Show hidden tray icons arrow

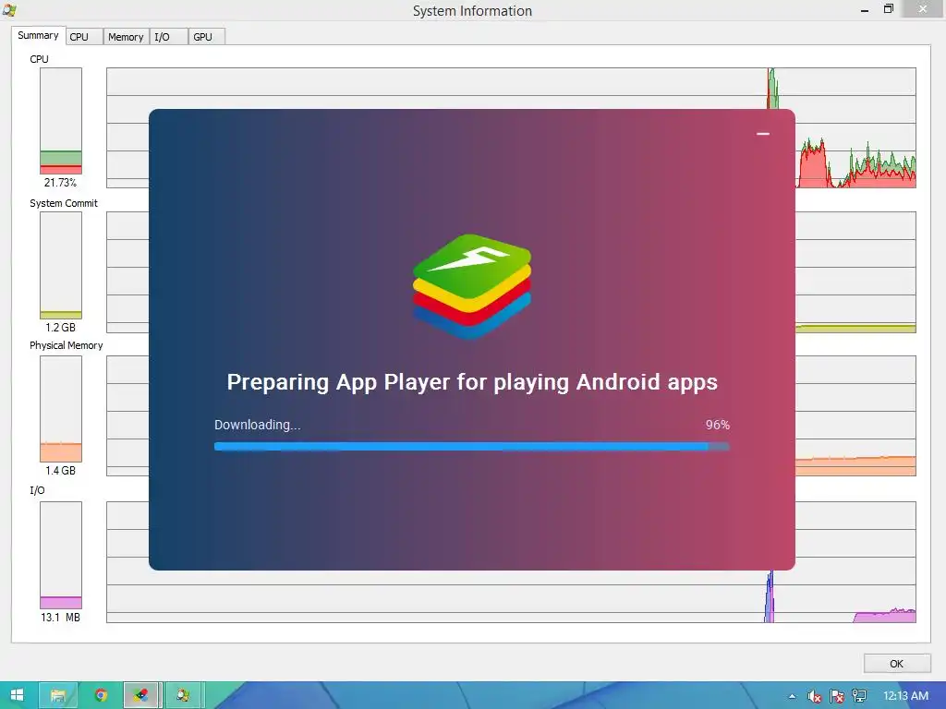click(x=792, y=696)
